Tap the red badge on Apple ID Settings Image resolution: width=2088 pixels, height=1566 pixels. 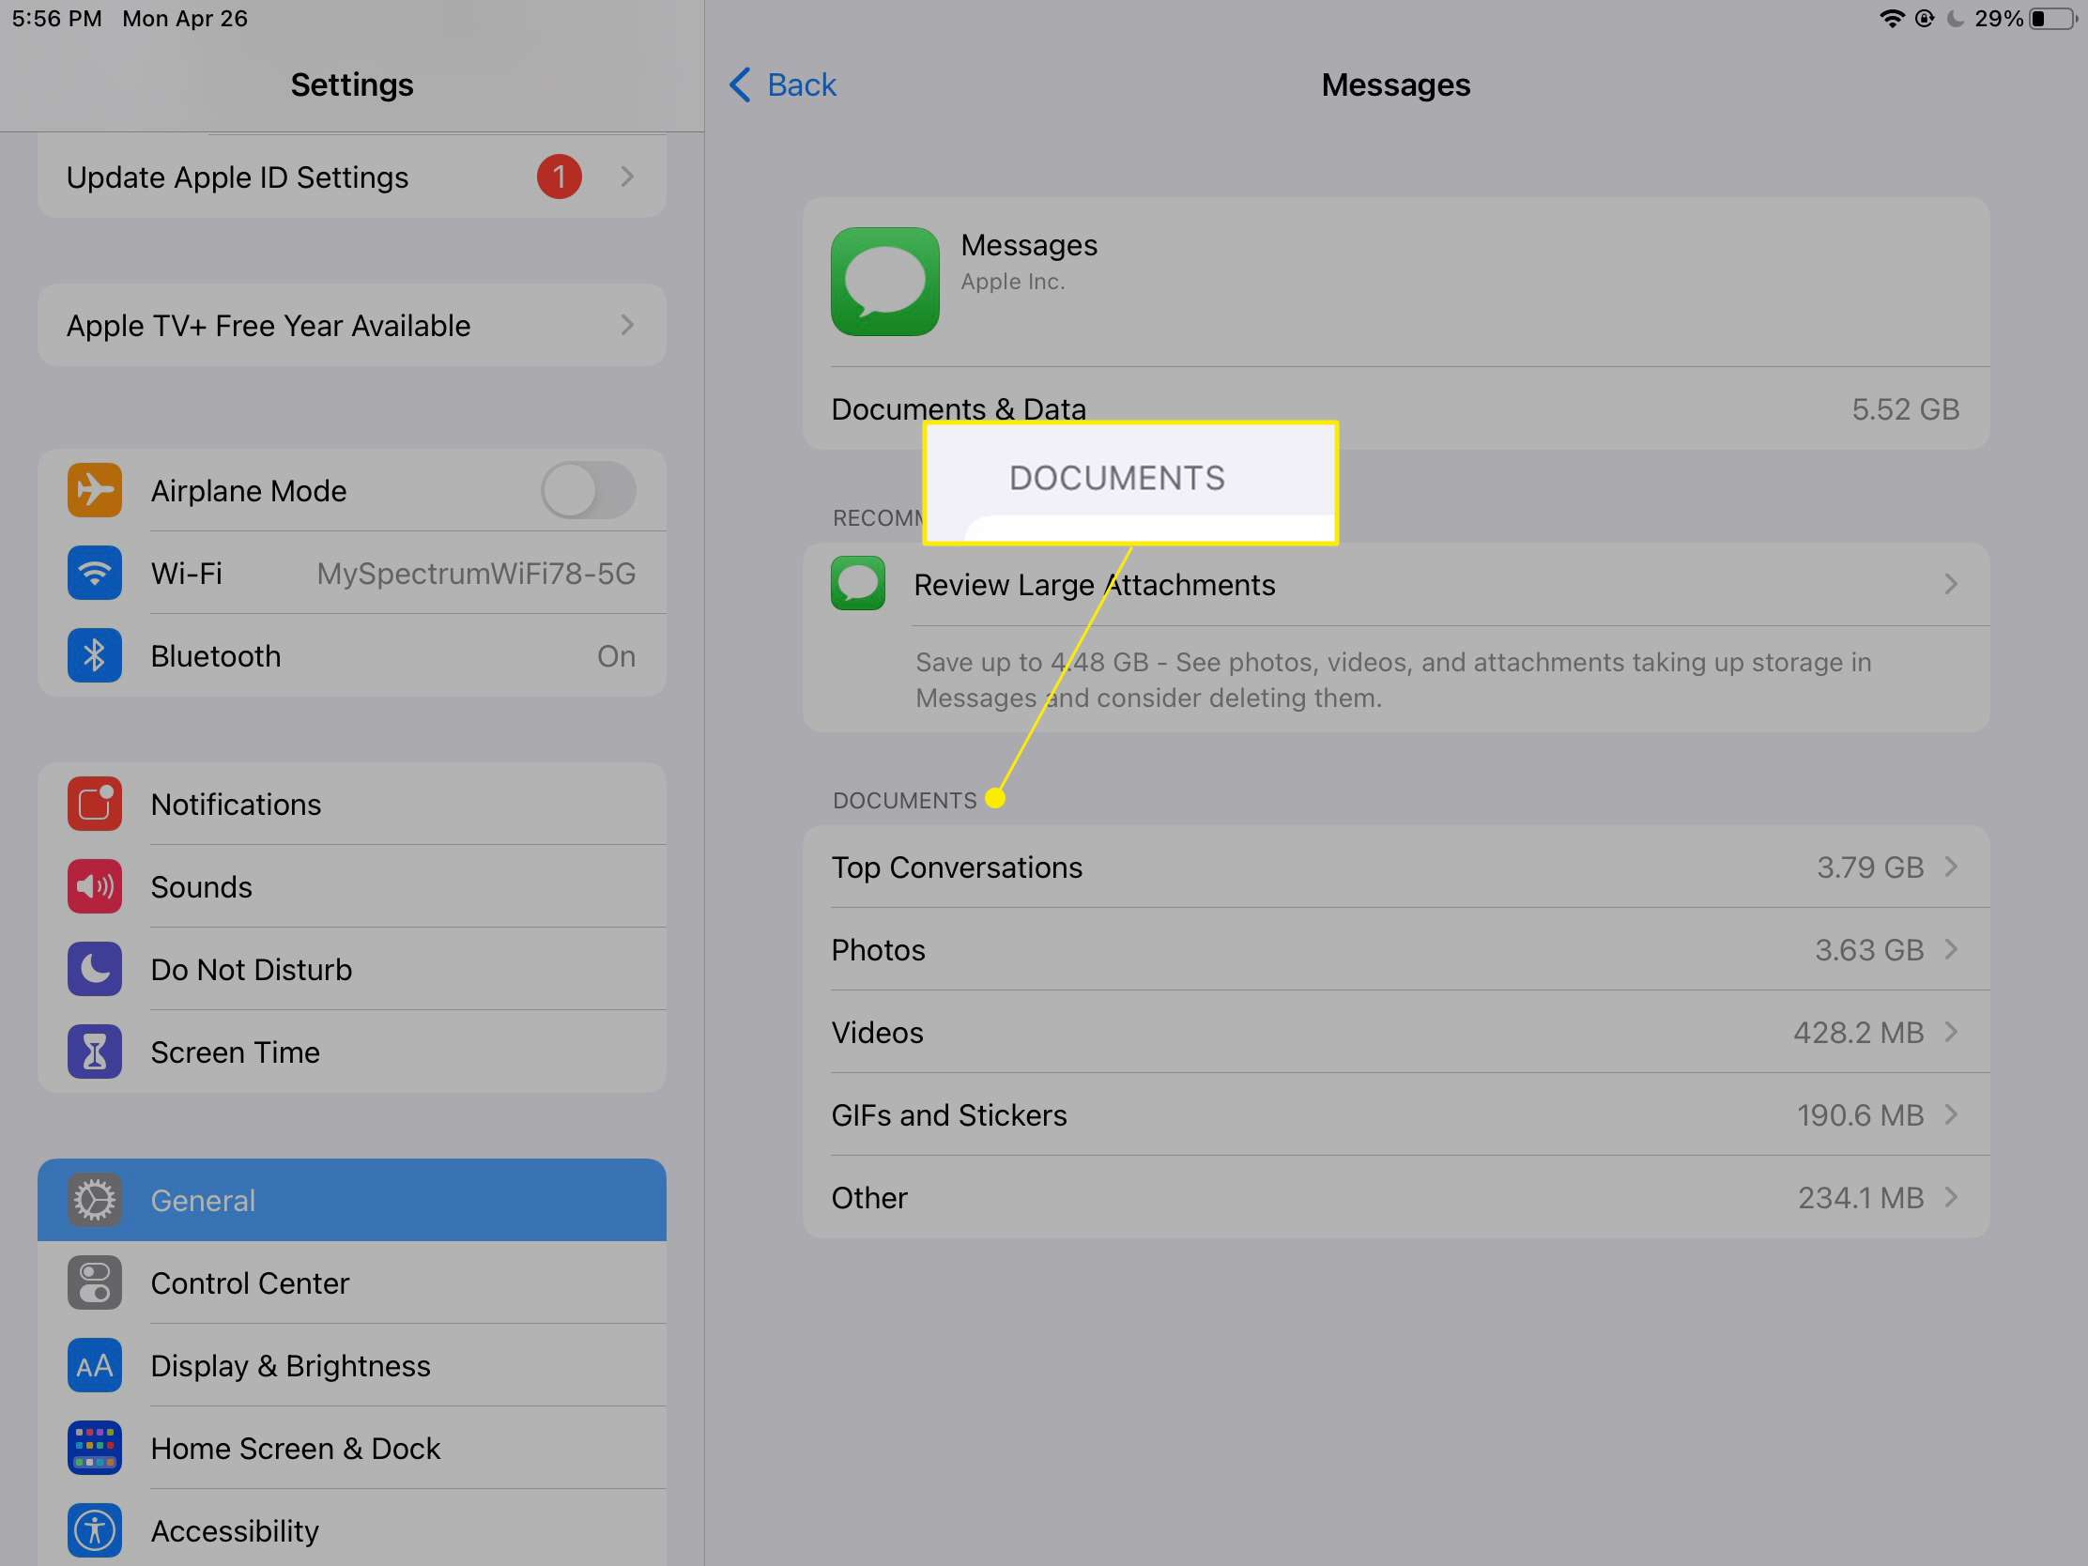click(x=559, y=177)
